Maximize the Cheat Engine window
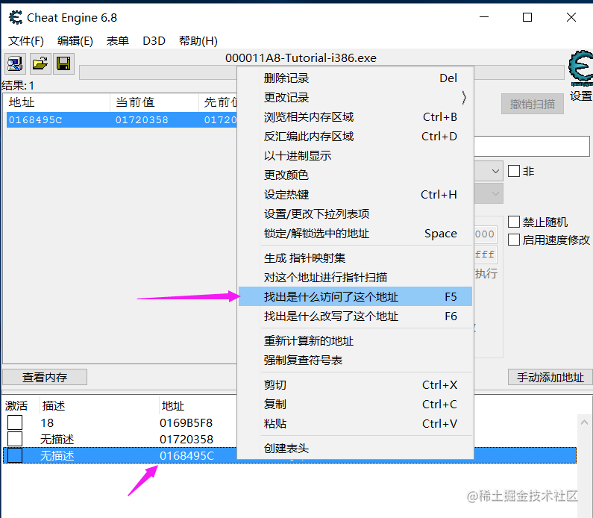The width and height of the screenshot is (593, 518). [527, 17]
